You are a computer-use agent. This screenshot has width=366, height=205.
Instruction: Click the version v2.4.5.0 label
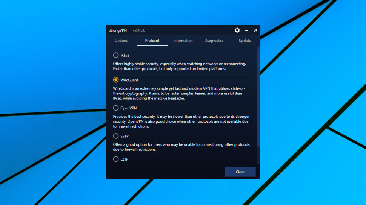(x=139, y=30)
